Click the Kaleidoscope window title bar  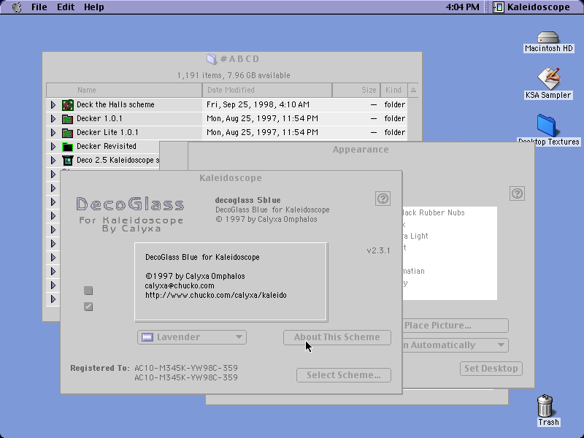click(231, 177)
